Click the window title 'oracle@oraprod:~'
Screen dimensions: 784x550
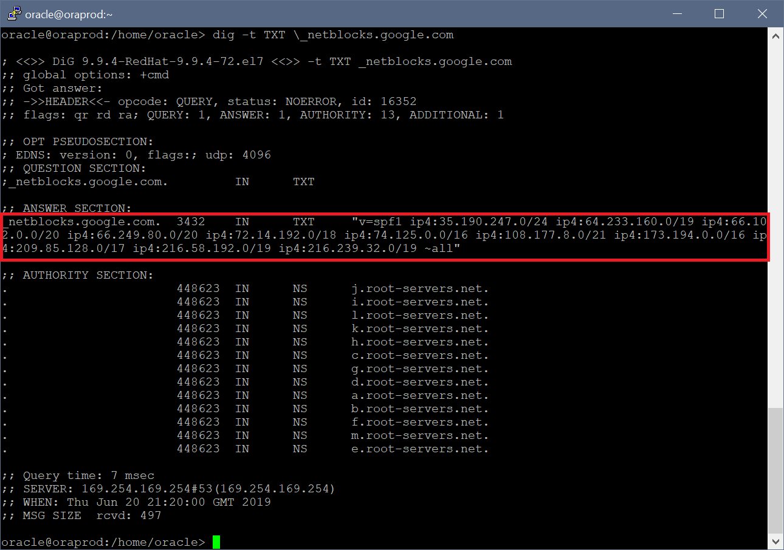coord(69,14)
